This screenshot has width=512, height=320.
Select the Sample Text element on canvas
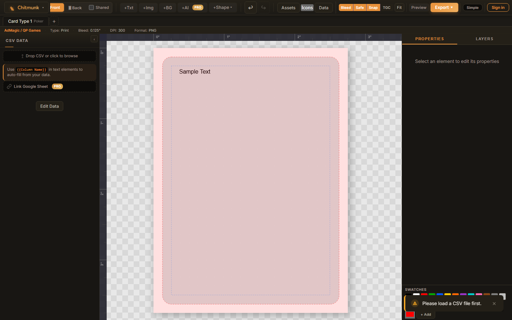click(194, 72)
